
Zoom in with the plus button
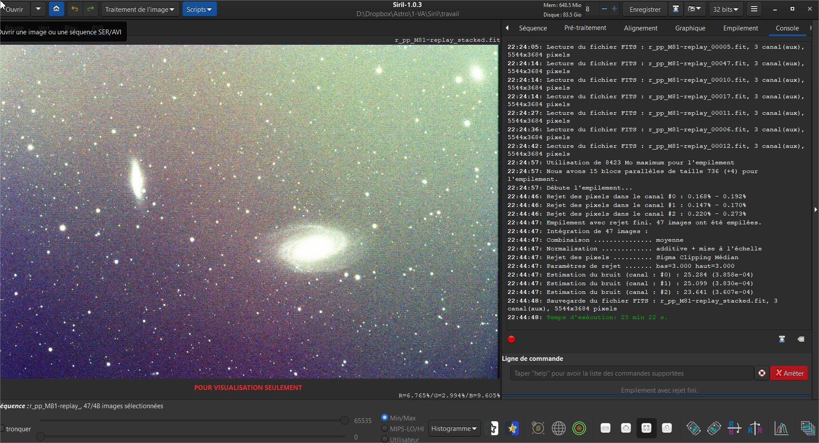coord(626,428)
